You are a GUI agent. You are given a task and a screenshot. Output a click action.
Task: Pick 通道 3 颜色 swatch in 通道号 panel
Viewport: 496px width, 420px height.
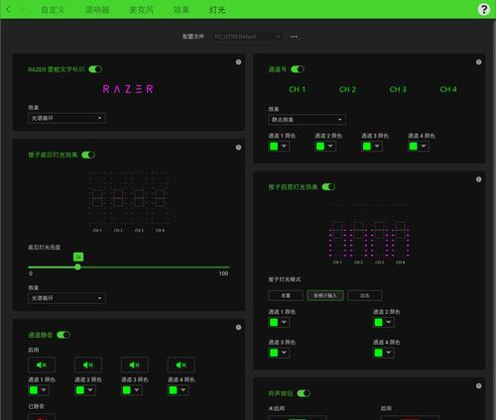(367, 146)
